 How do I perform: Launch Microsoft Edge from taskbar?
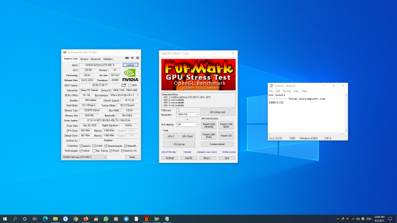coord(45,219)
